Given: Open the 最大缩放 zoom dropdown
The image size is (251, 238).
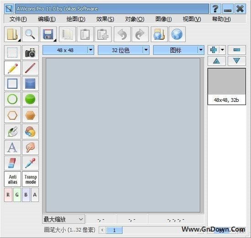Looking at the screenshot, I should click(x=64, y=219).
